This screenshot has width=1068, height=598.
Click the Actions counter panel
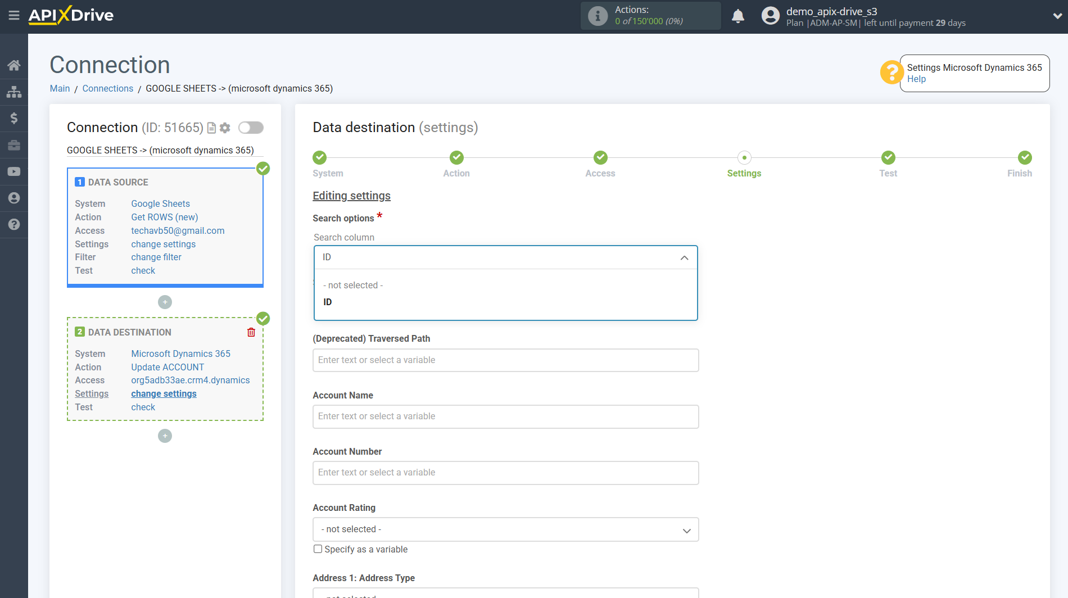tap(650, 16)
